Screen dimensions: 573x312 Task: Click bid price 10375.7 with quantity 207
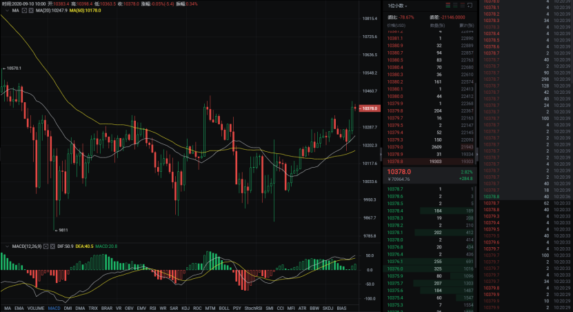click(x=395, y=284)
